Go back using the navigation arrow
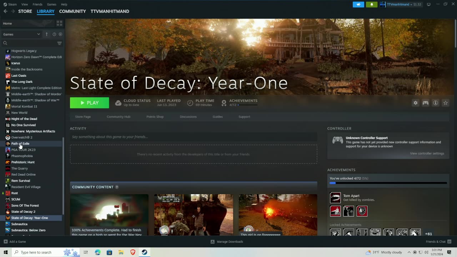 coord(5,11)
